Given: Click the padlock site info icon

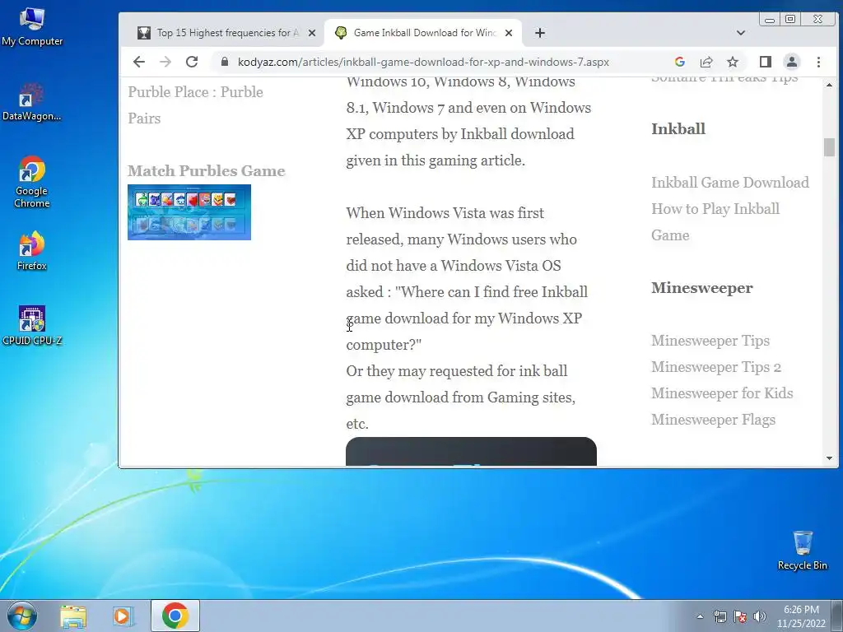Looking at the screenshot, I should [225, 62].
